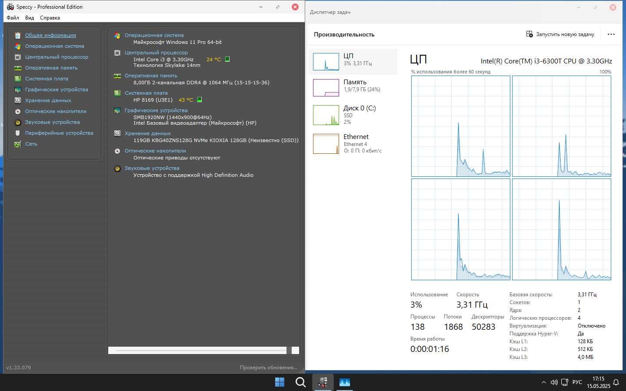Open the Вид menu in Speccy

30,18
